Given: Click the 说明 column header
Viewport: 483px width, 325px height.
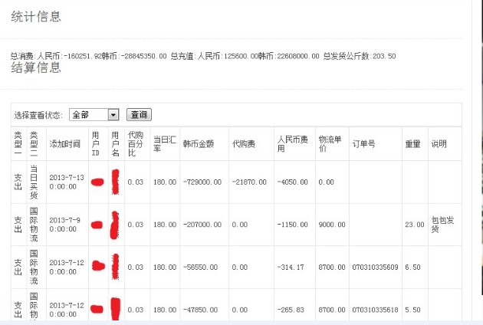Looking at the screenshot, I should 439,143.
